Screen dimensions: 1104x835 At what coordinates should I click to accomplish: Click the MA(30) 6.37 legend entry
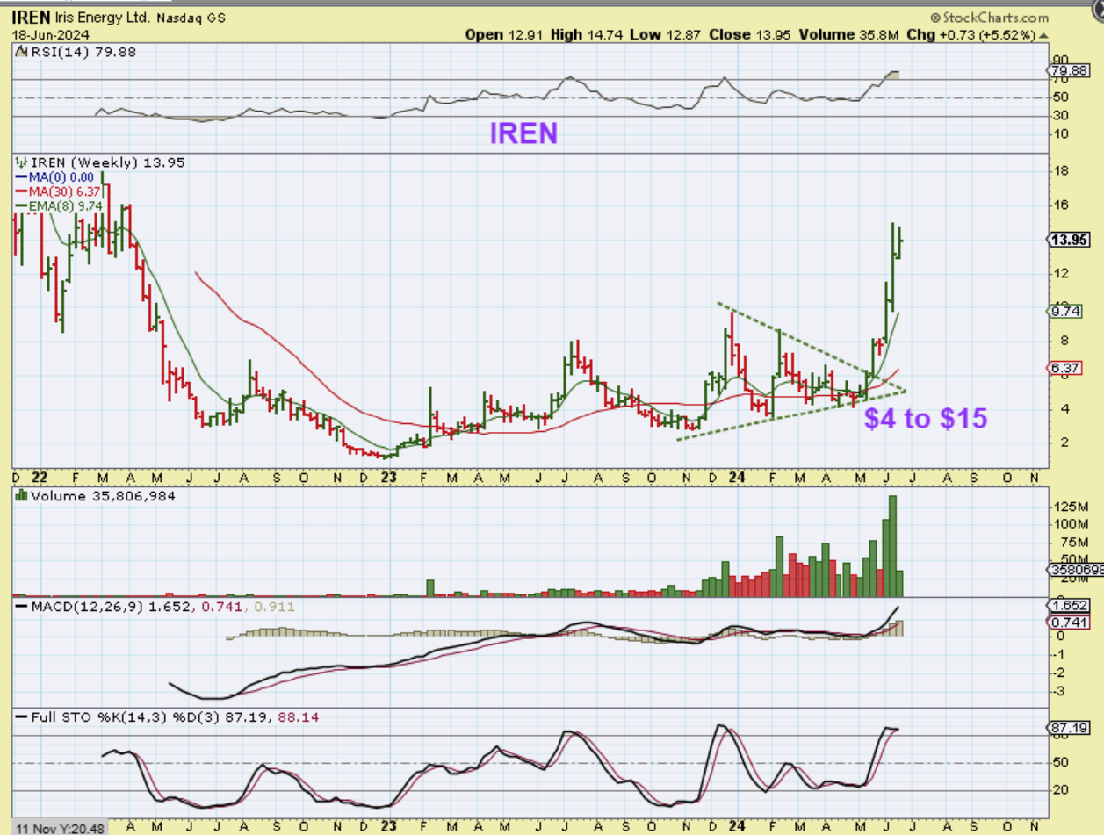[x=58, y=191]
